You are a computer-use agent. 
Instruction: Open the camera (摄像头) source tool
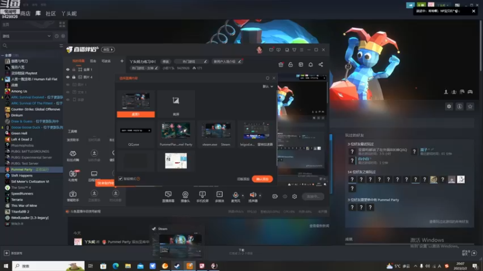[x=185, y=197]
